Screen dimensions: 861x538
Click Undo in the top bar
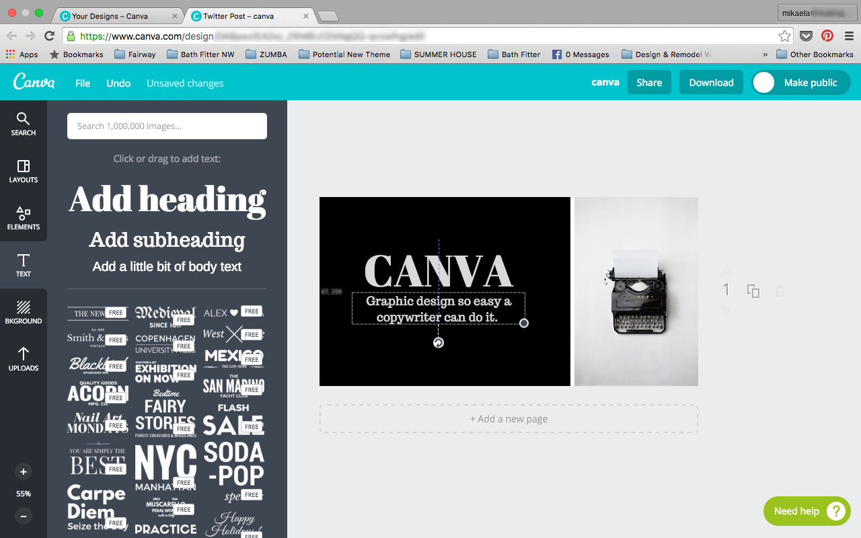(118, 83)
